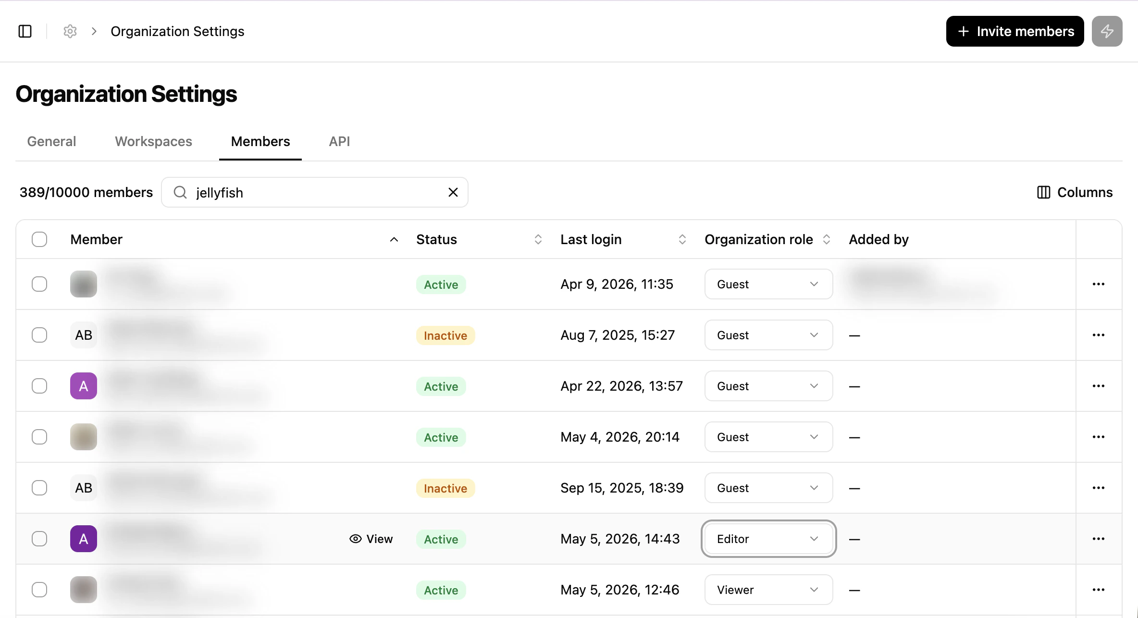Click the Organization Settings breadcrumb

point(177,31)
